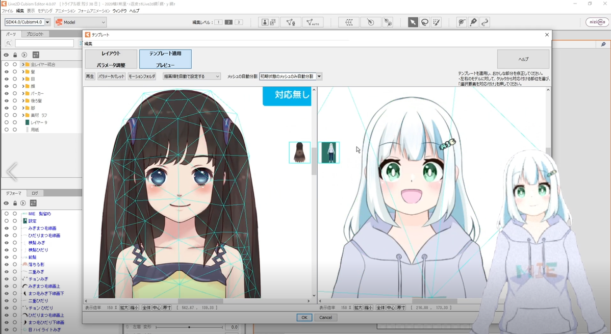The width and height of the screenshot is (611, 334).
Task: Click the swap arrows icon in Parts panel
Action: (x=36, y=55)
